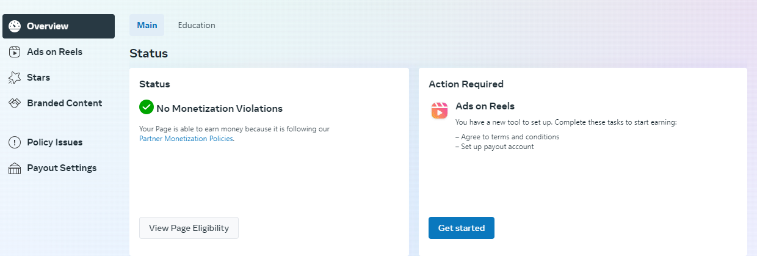Switch to the Main tab

[147, 26]
